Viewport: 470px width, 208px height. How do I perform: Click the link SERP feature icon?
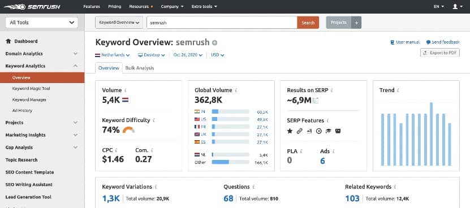tap(299, 131)
